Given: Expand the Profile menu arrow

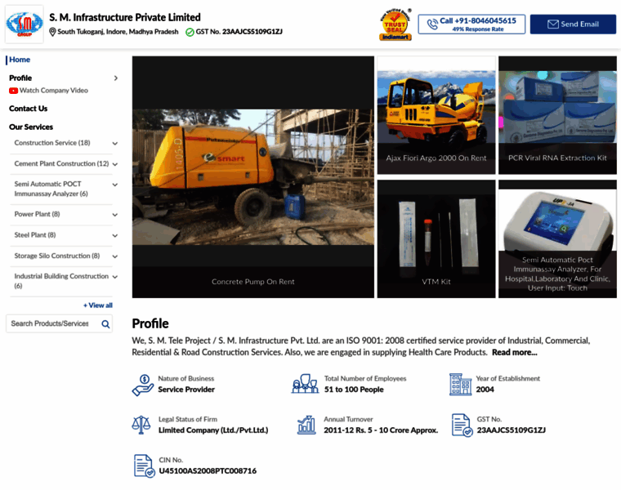Looking at the screenshot, I should [116, 78].
